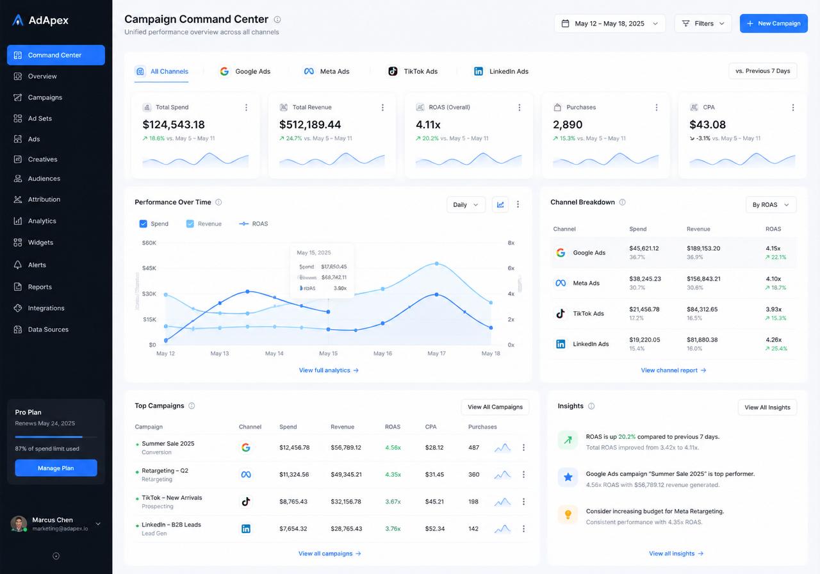Image resolution: width=820 pixels, height=574 pixels.
Task: Click the chart type icon beside Daily
Action: (500, 204)
